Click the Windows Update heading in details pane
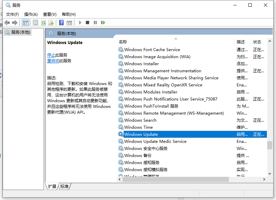276x200 pixels. tap(65, 43)
